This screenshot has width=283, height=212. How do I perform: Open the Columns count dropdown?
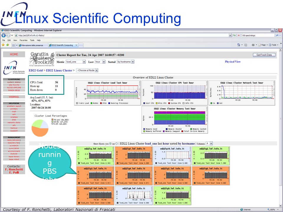[209, 143]
